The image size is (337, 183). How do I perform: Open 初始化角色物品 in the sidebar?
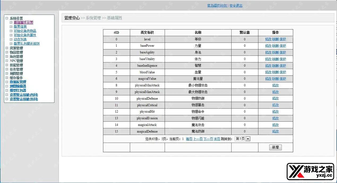pyautogui.click(x=25, y=31)
